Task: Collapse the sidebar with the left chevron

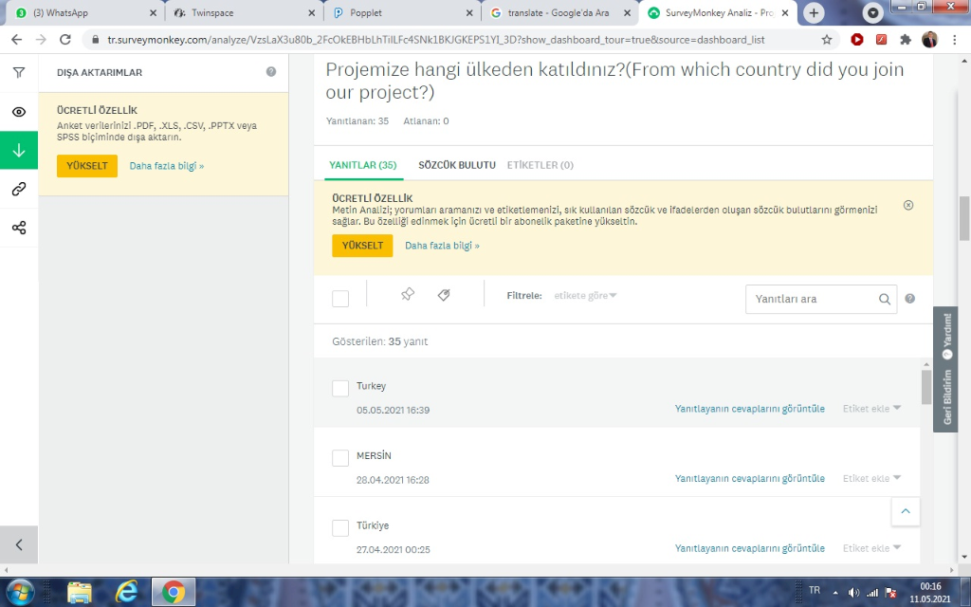Action: click(x=19, y=544)
